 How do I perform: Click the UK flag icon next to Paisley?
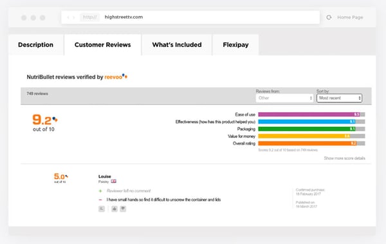113,182
